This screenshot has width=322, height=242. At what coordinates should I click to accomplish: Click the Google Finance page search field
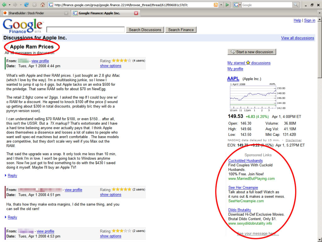click(x=86, y=30)
